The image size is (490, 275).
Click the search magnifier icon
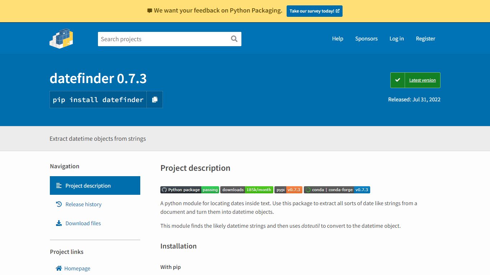coord(234,39)
